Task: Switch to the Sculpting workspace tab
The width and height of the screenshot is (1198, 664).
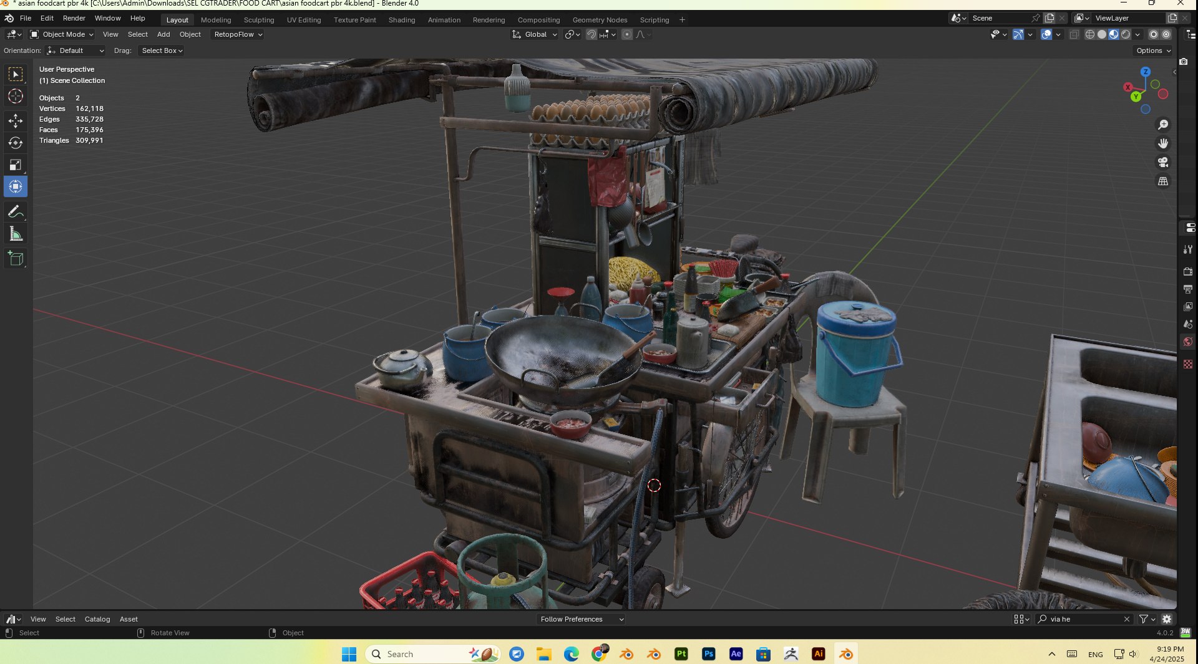Action: pyautogui.click(x=259, y=20)
